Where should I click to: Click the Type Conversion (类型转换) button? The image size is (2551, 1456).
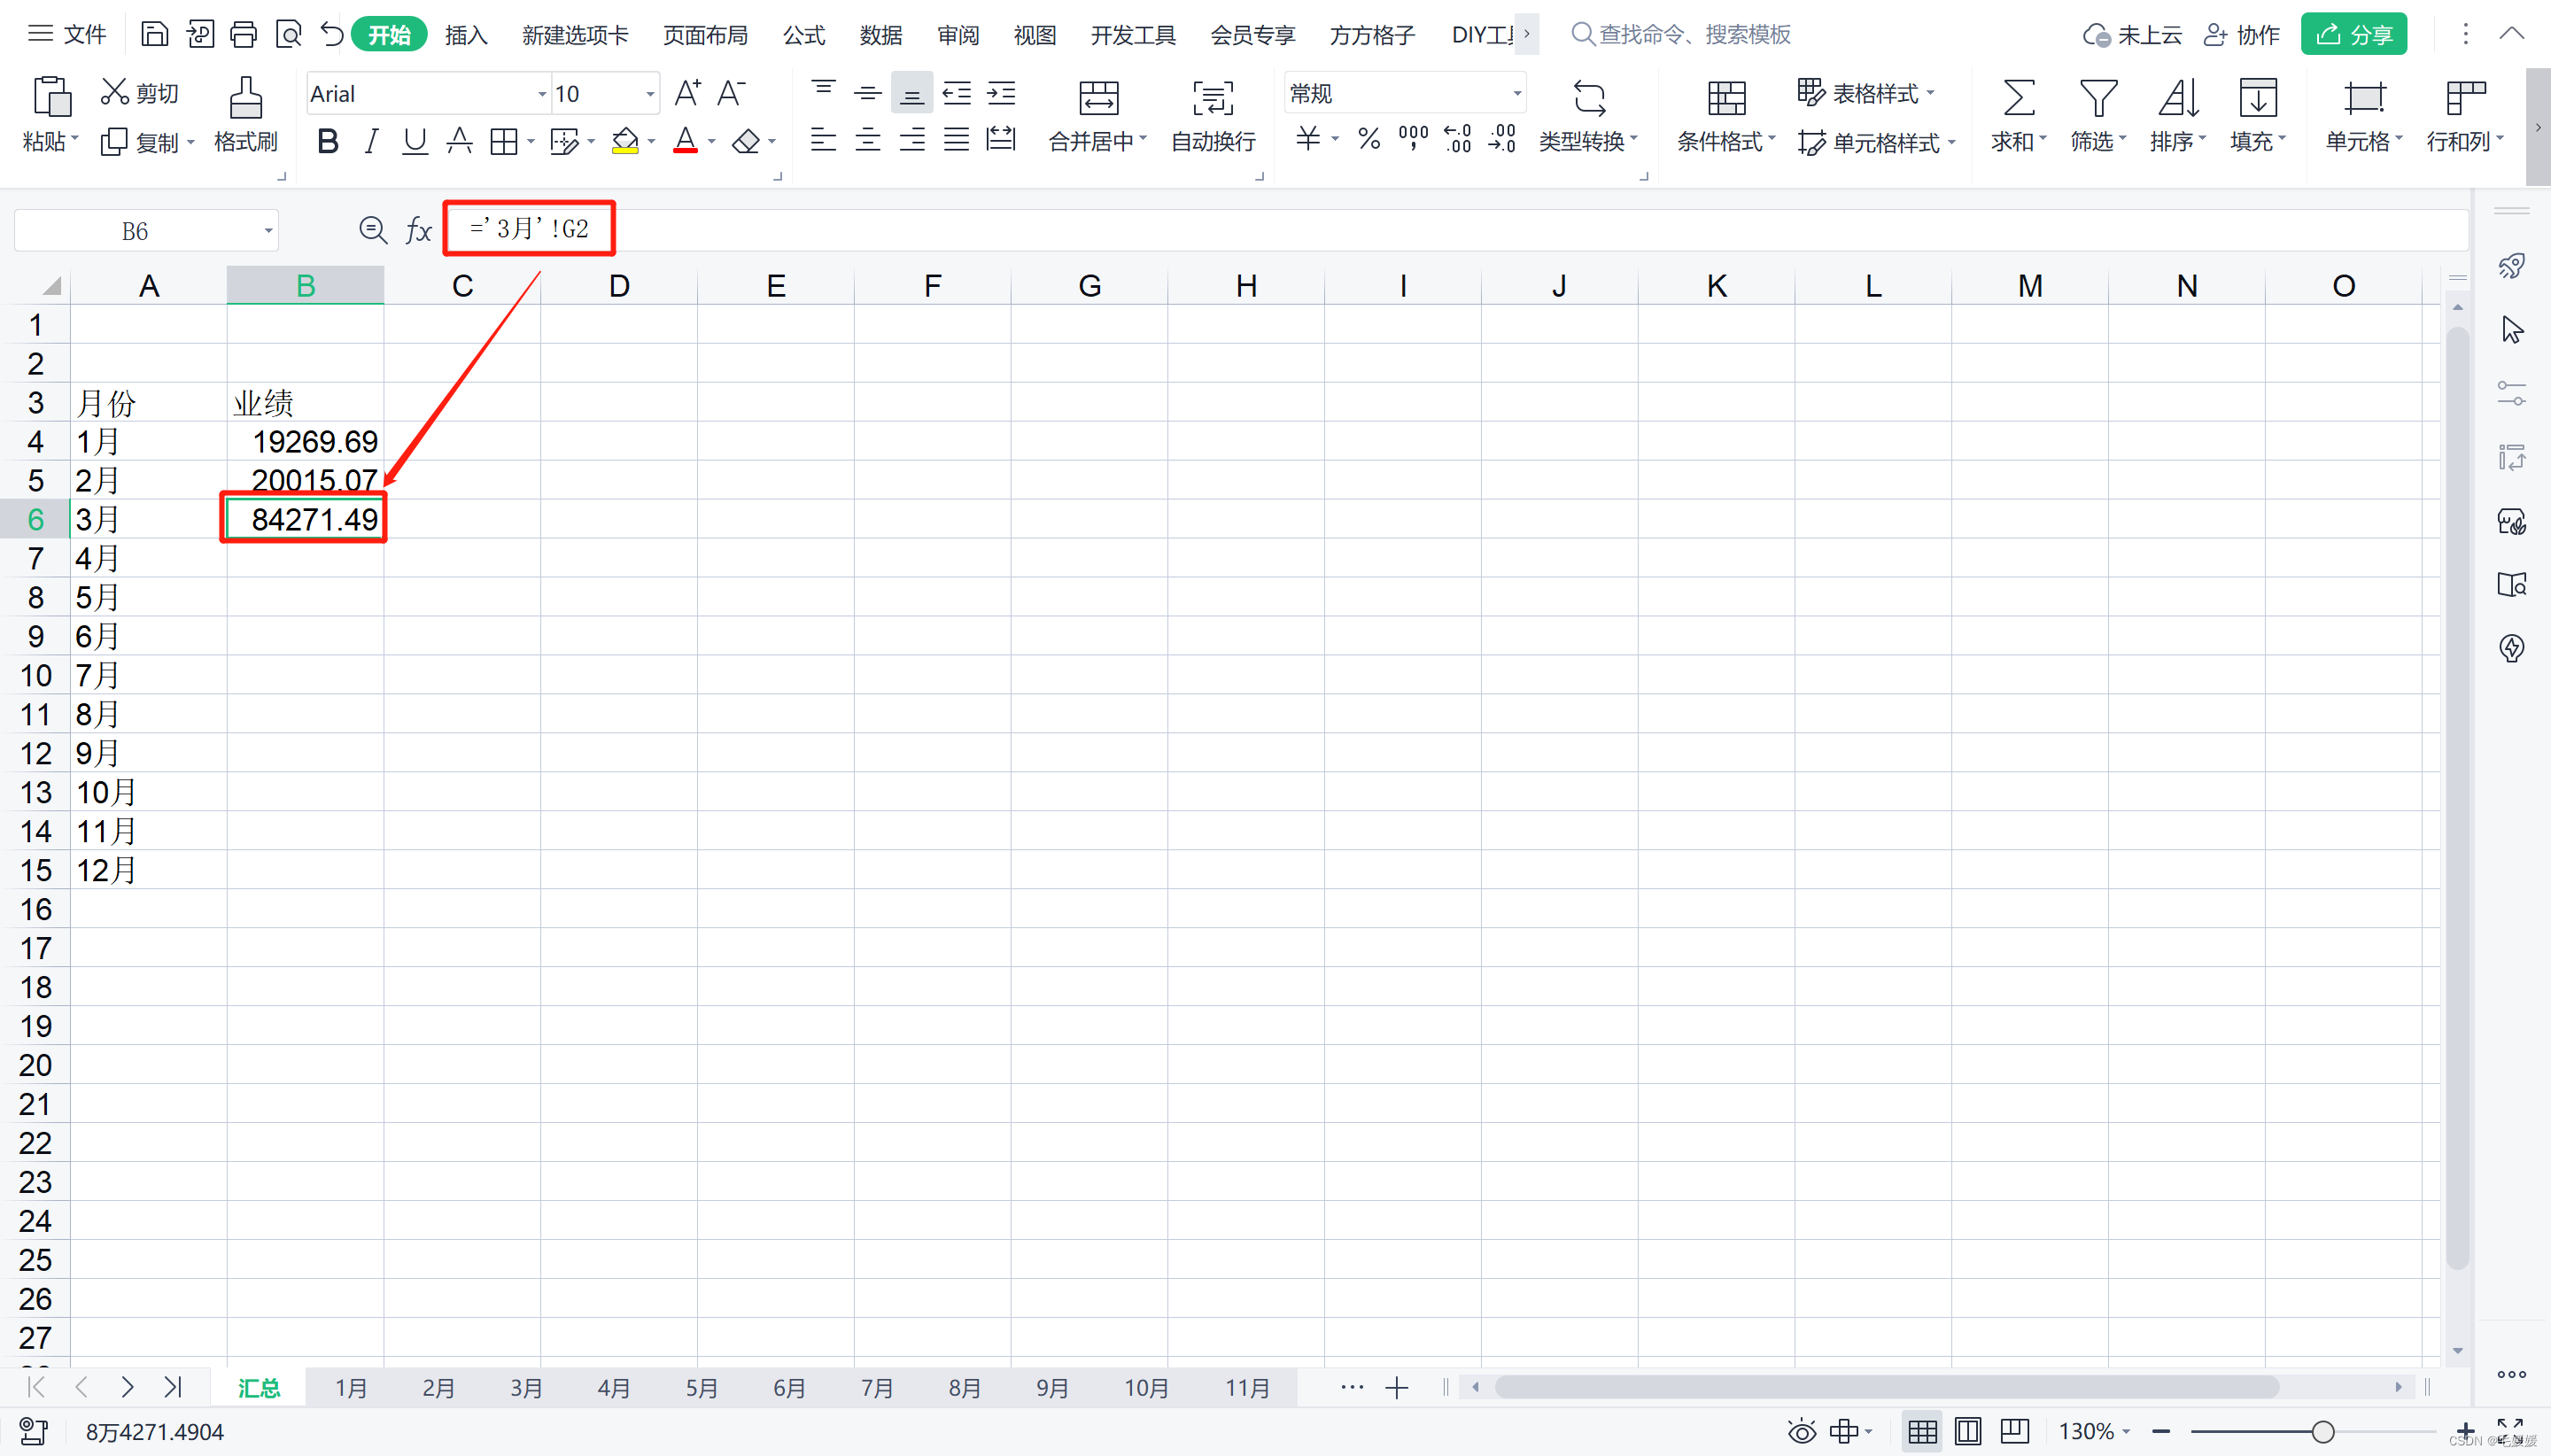point(1588,116)
